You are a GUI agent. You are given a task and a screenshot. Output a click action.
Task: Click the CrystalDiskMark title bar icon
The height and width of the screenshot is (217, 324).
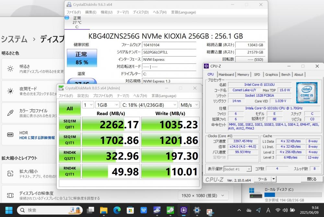tap(61, 88)
